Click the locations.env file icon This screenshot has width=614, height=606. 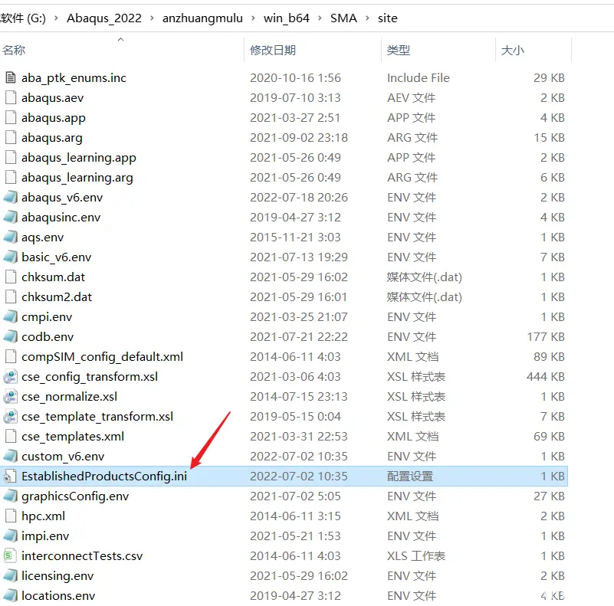click(x=11, y=596)
